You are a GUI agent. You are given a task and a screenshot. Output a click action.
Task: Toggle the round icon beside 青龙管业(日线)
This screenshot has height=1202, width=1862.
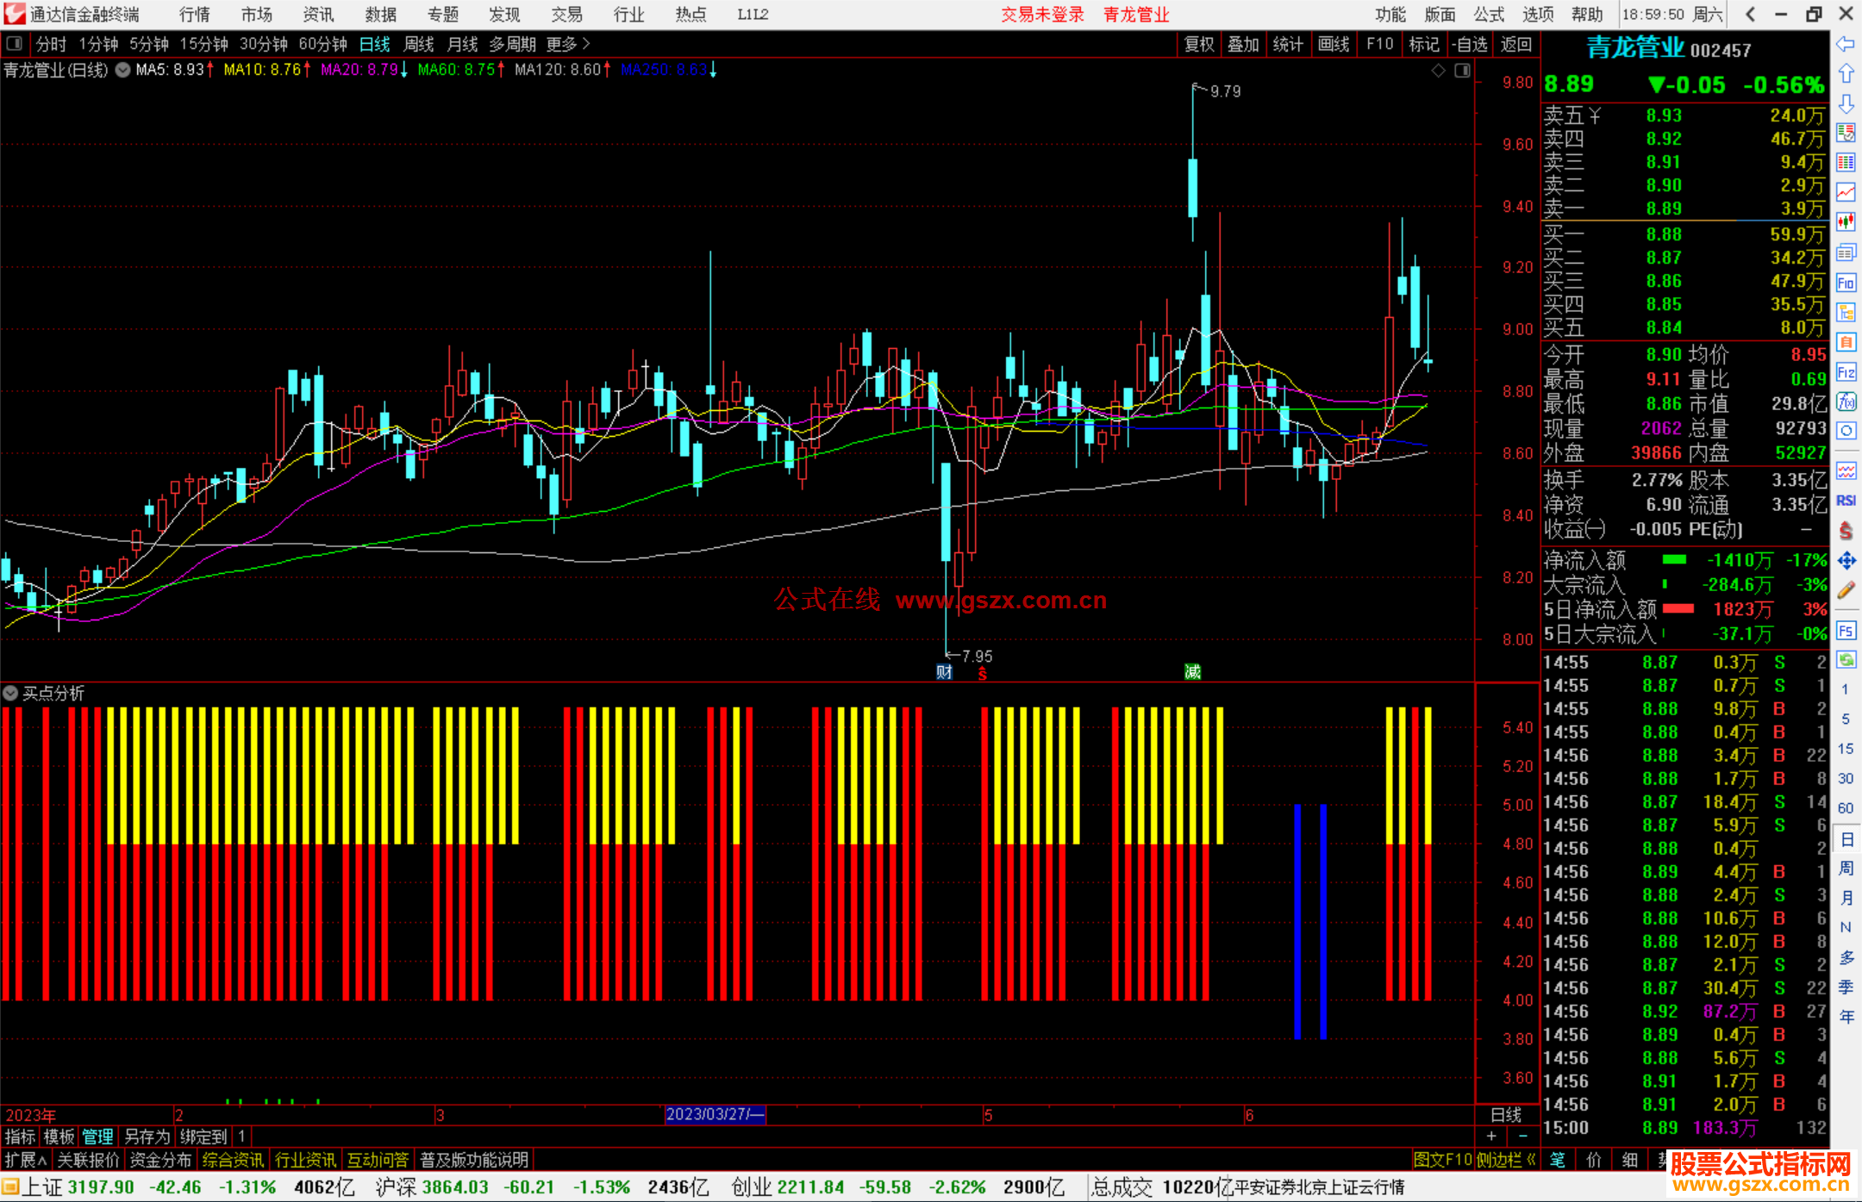pyautogui.click(x=123, y=70)
